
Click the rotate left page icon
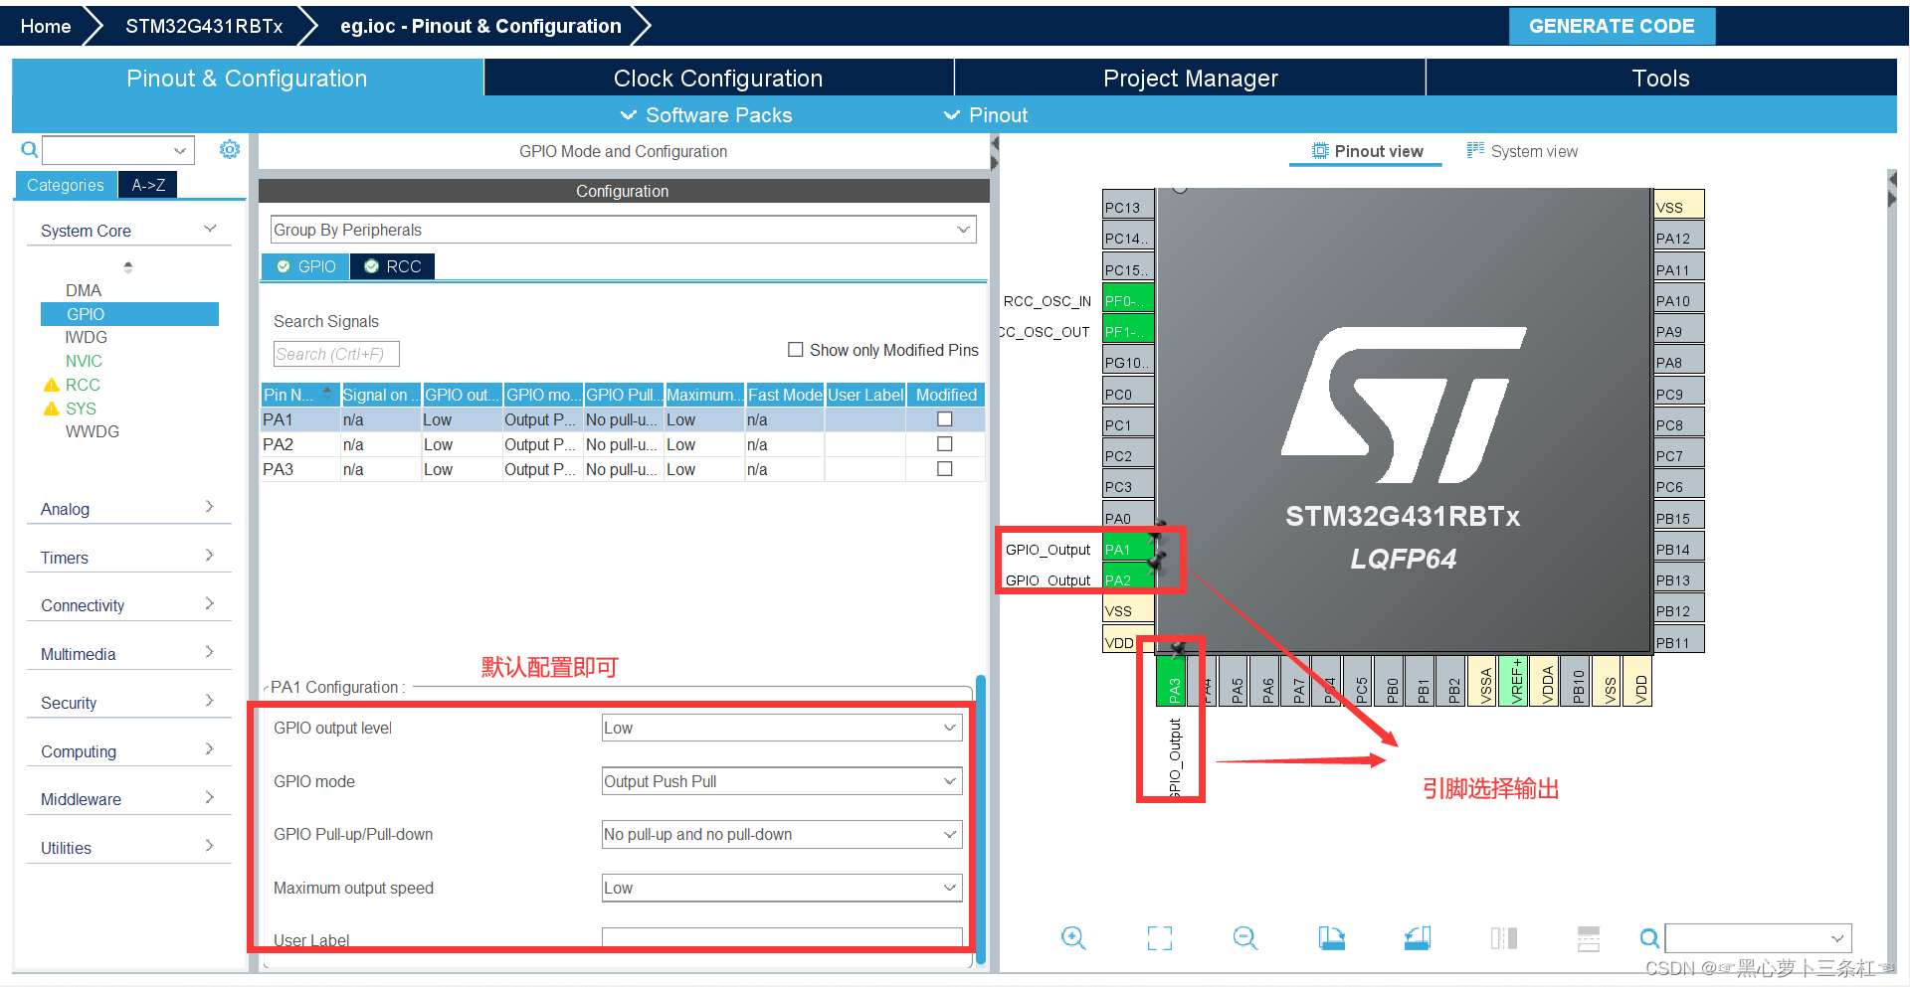click(1331, 937)
